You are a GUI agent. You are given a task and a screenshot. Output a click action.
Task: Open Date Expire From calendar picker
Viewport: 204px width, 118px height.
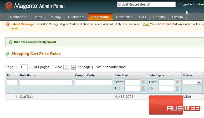pyautogui.click(x=177, y=82)
